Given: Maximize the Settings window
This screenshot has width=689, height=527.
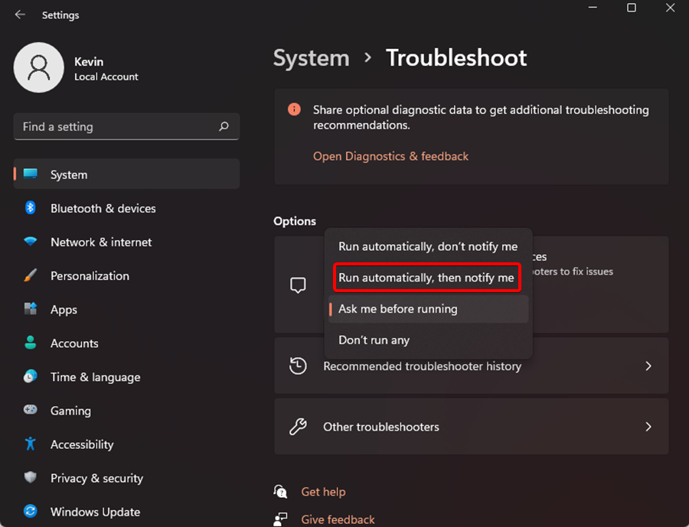Looking at the screenshot, I should [632, 8].
